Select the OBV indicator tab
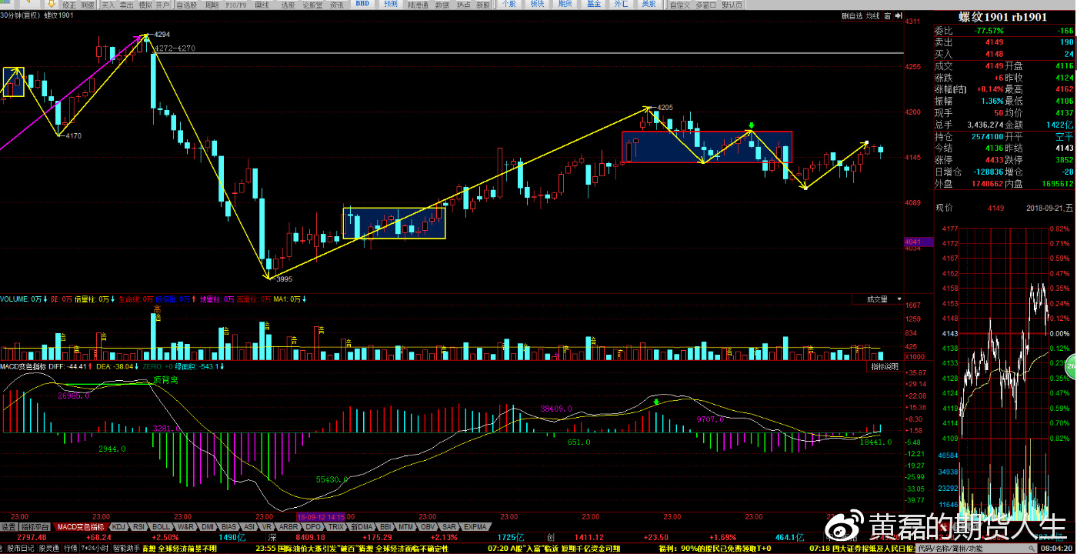Viewport: 1077px width, 554px height. click(428, 527)
